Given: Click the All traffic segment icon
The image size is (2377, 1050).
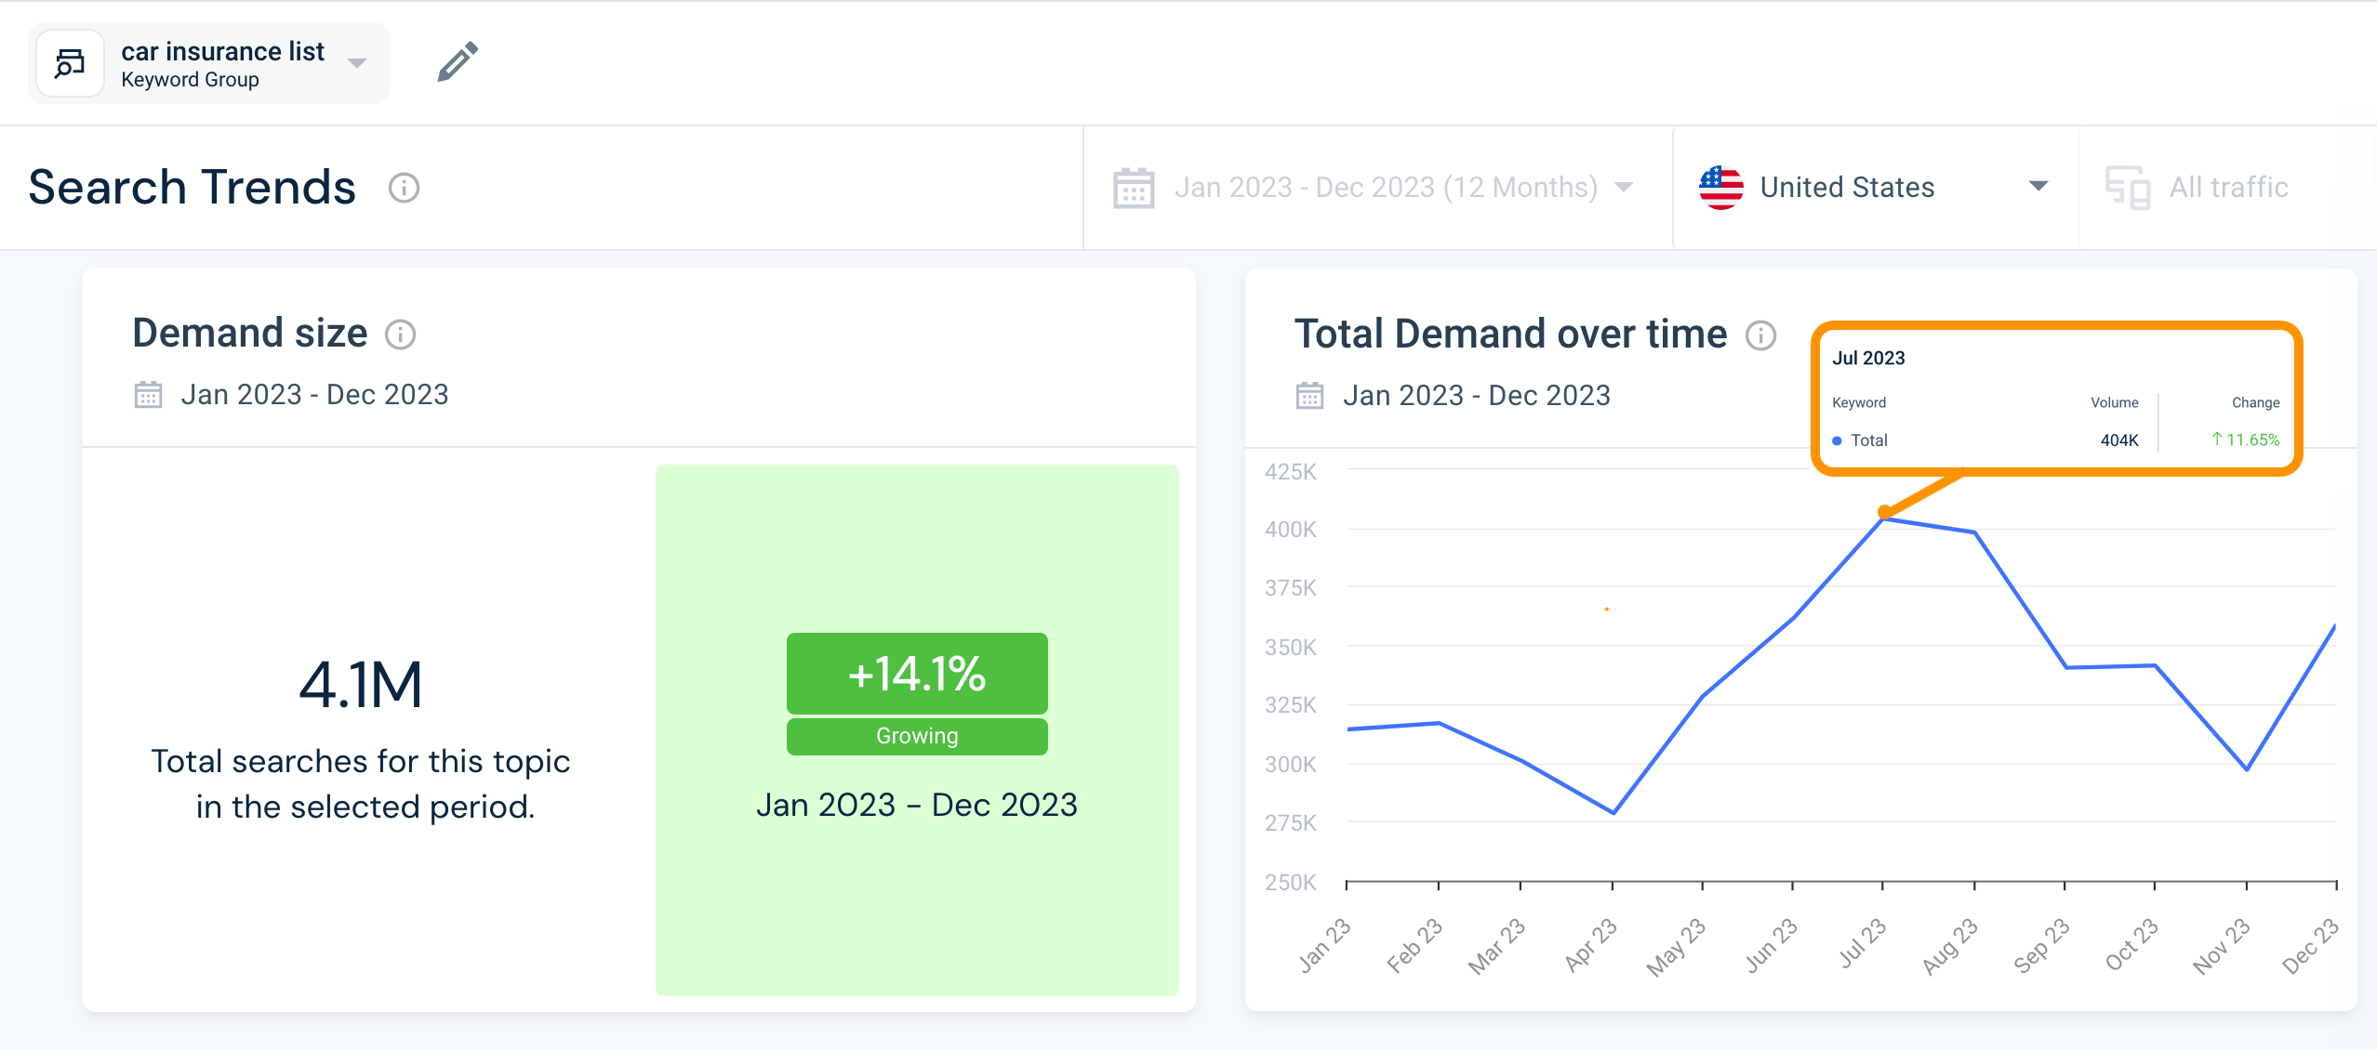Looking at the screenshot, I should pos(2130,186).
